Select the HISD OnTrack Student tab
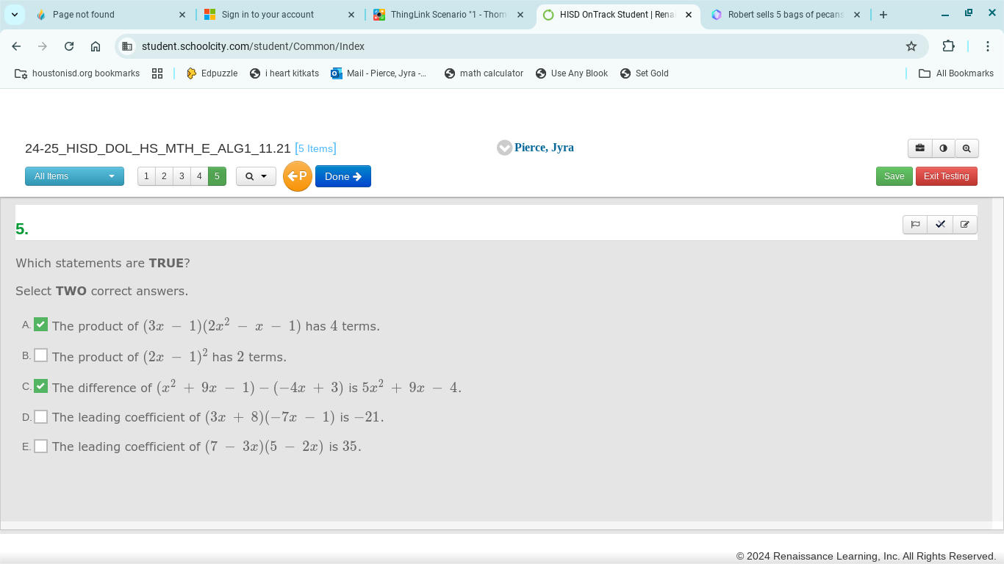Viewport: 1004px width, 564px height. pyautogui.click(x=616, y=15)
